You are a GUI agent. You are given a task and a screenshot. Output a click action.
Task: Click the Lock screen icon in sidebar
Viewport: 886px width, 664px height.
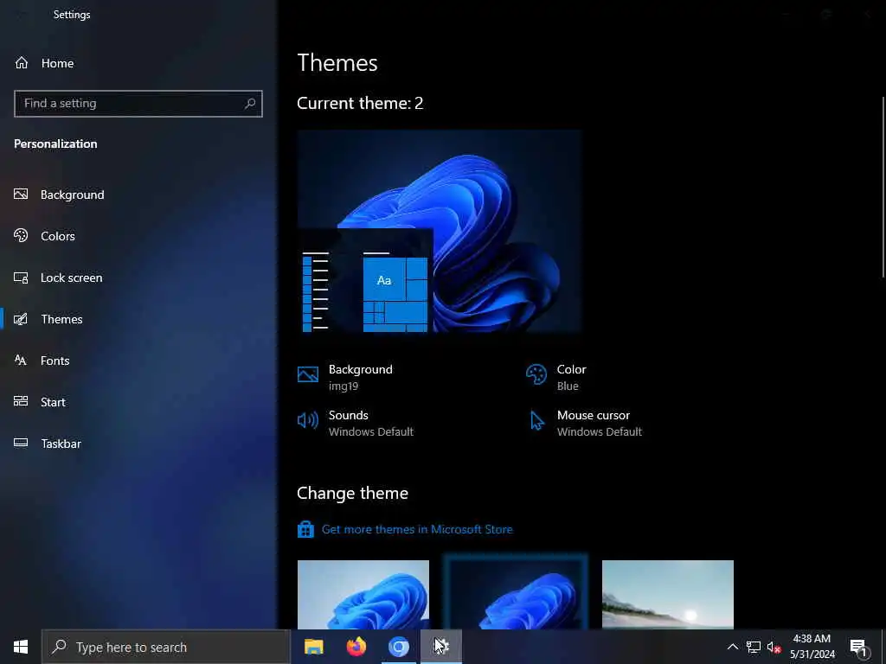[21, 278]
